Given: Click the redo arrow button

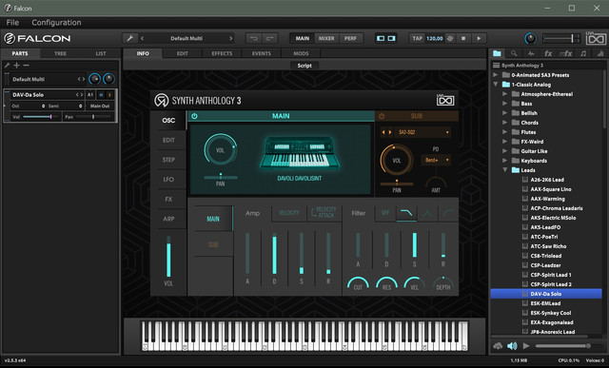Looking at the screenshot, I should (269, 38).
